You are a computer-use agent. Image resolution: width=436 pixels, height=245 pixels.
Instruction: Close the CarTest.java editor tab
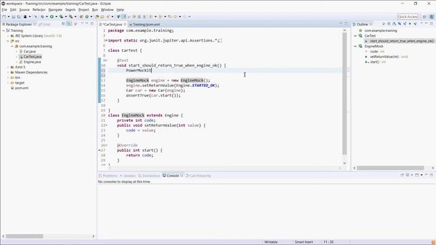(x=125, y=24)
